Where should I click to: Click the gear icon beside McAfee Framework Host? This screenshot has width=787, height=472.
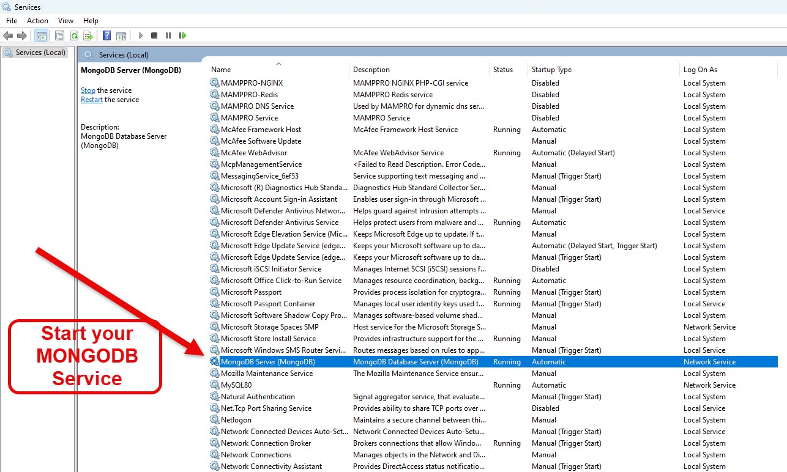pos(215,130)
